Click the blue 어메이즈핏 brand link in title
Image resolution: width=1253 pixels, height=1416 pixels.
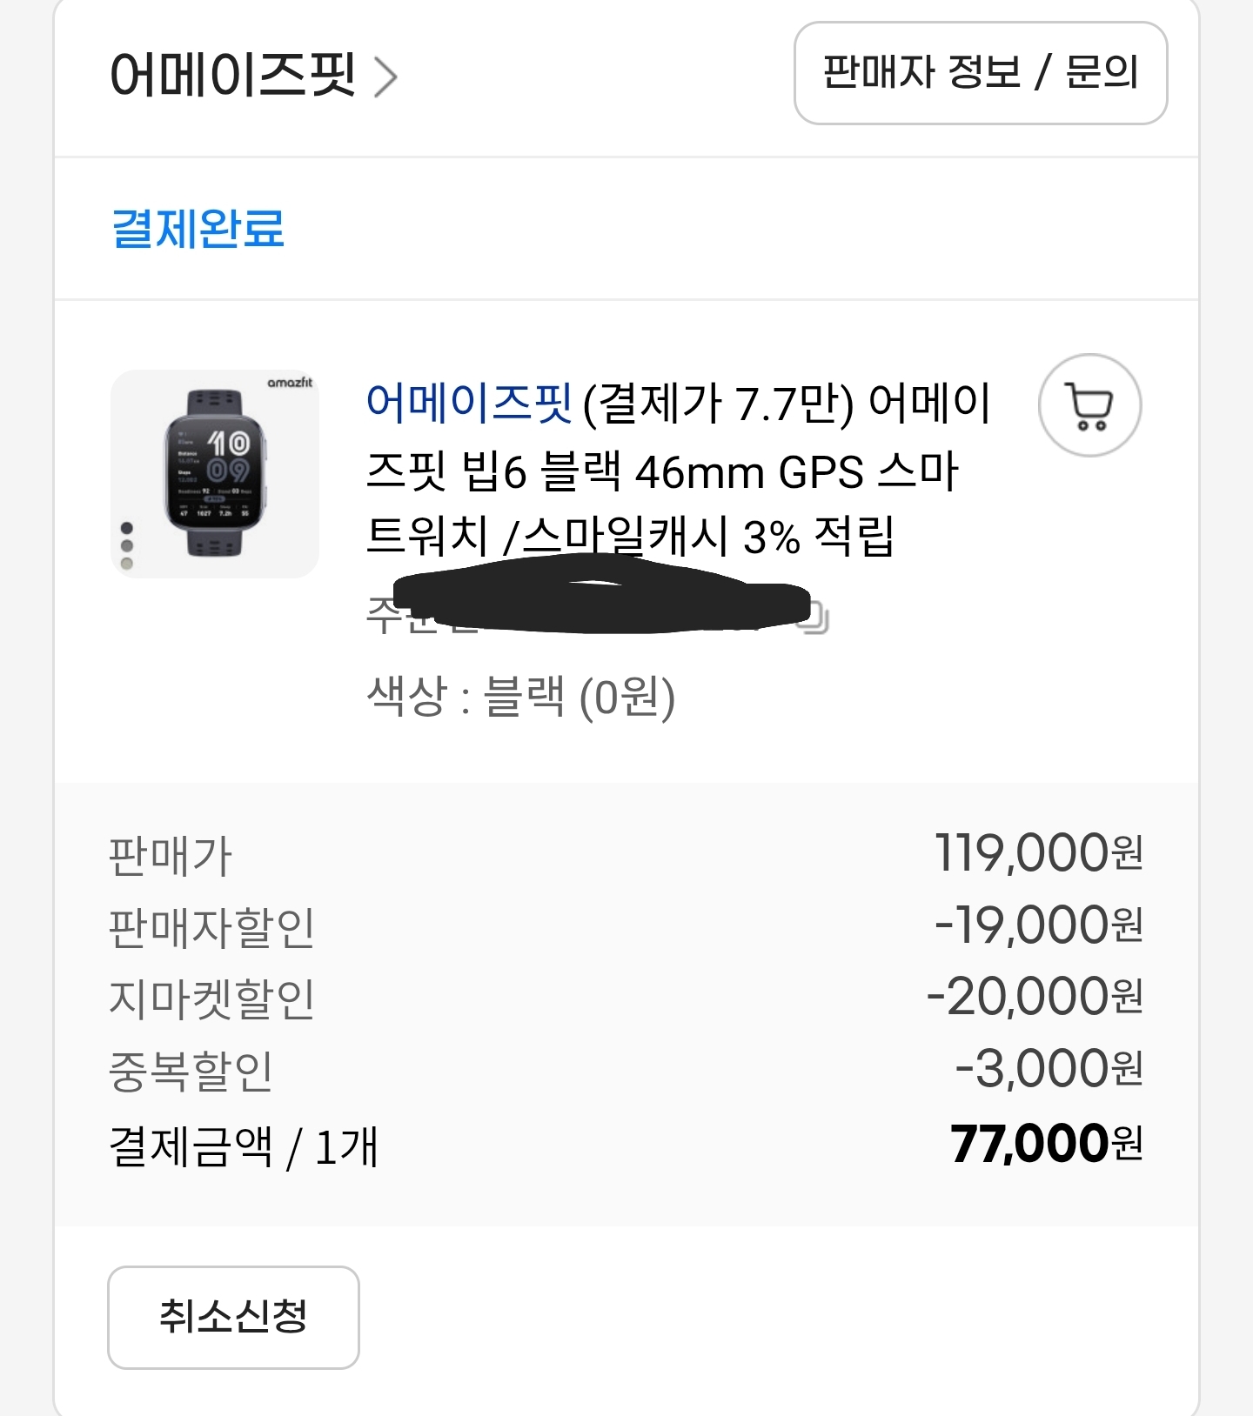click(468, 403)
